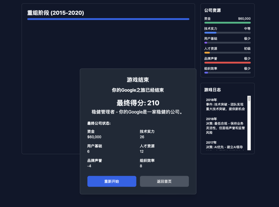The width and height of the screenshot is (279, 207).
Task: Select the 资金 progress bar in 公司资源
Action: (x=227, y=23)
